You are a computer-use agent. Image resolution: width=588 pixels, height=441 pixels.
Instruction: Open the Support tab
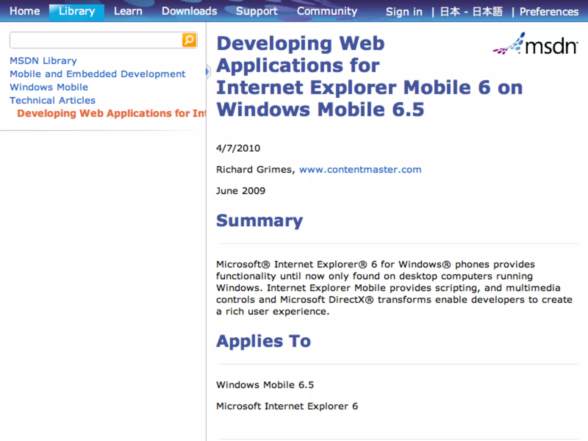pos(257,11)
